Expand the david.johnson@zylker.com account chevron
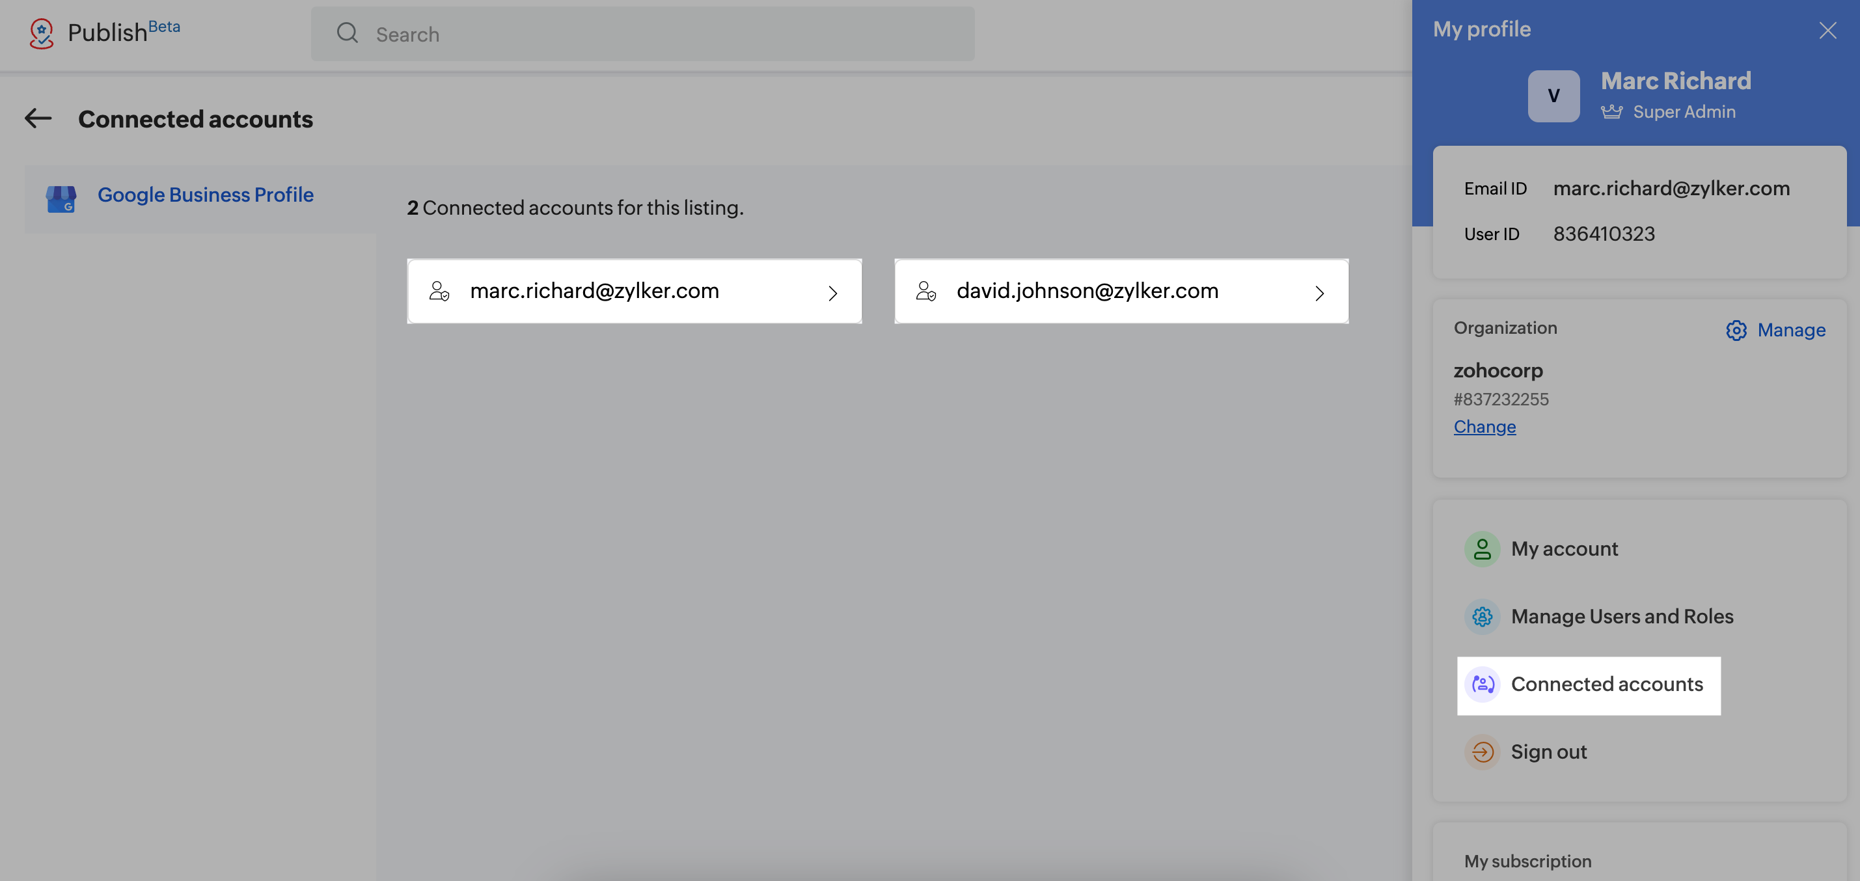The image size is (1860, 881). coord(1319,293)
